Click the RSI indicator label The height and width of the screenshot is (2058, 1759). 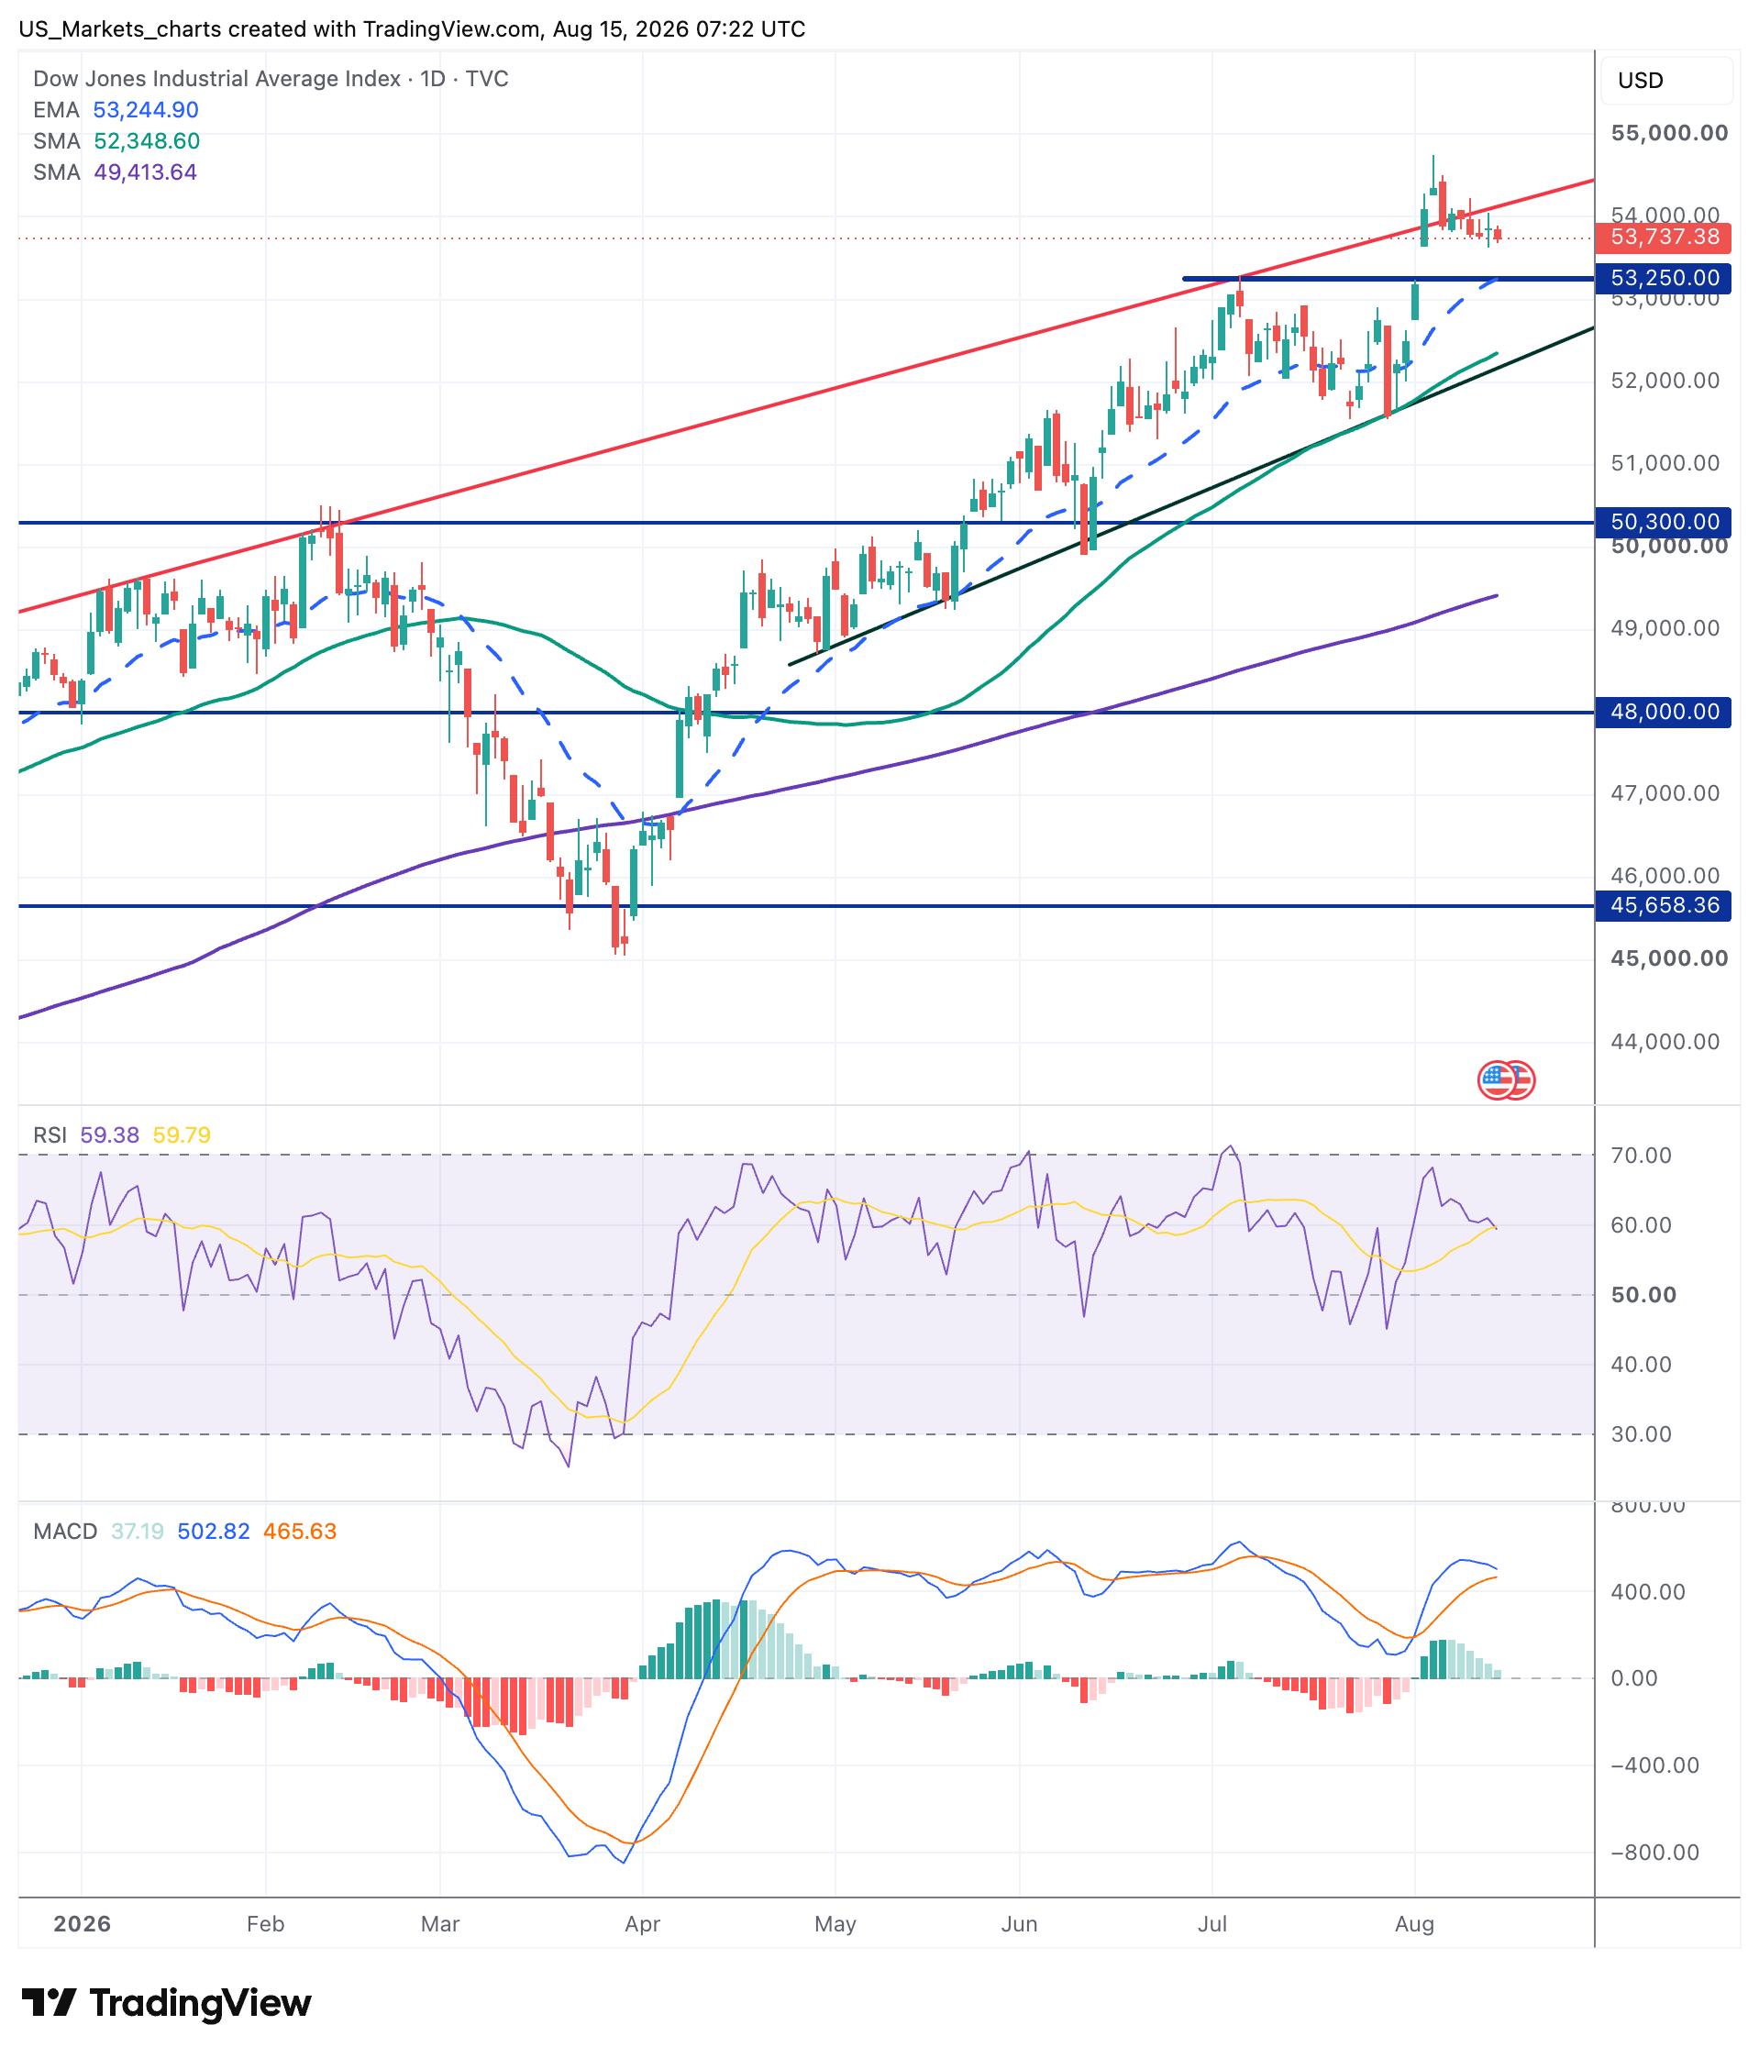tap(50, 1134)
